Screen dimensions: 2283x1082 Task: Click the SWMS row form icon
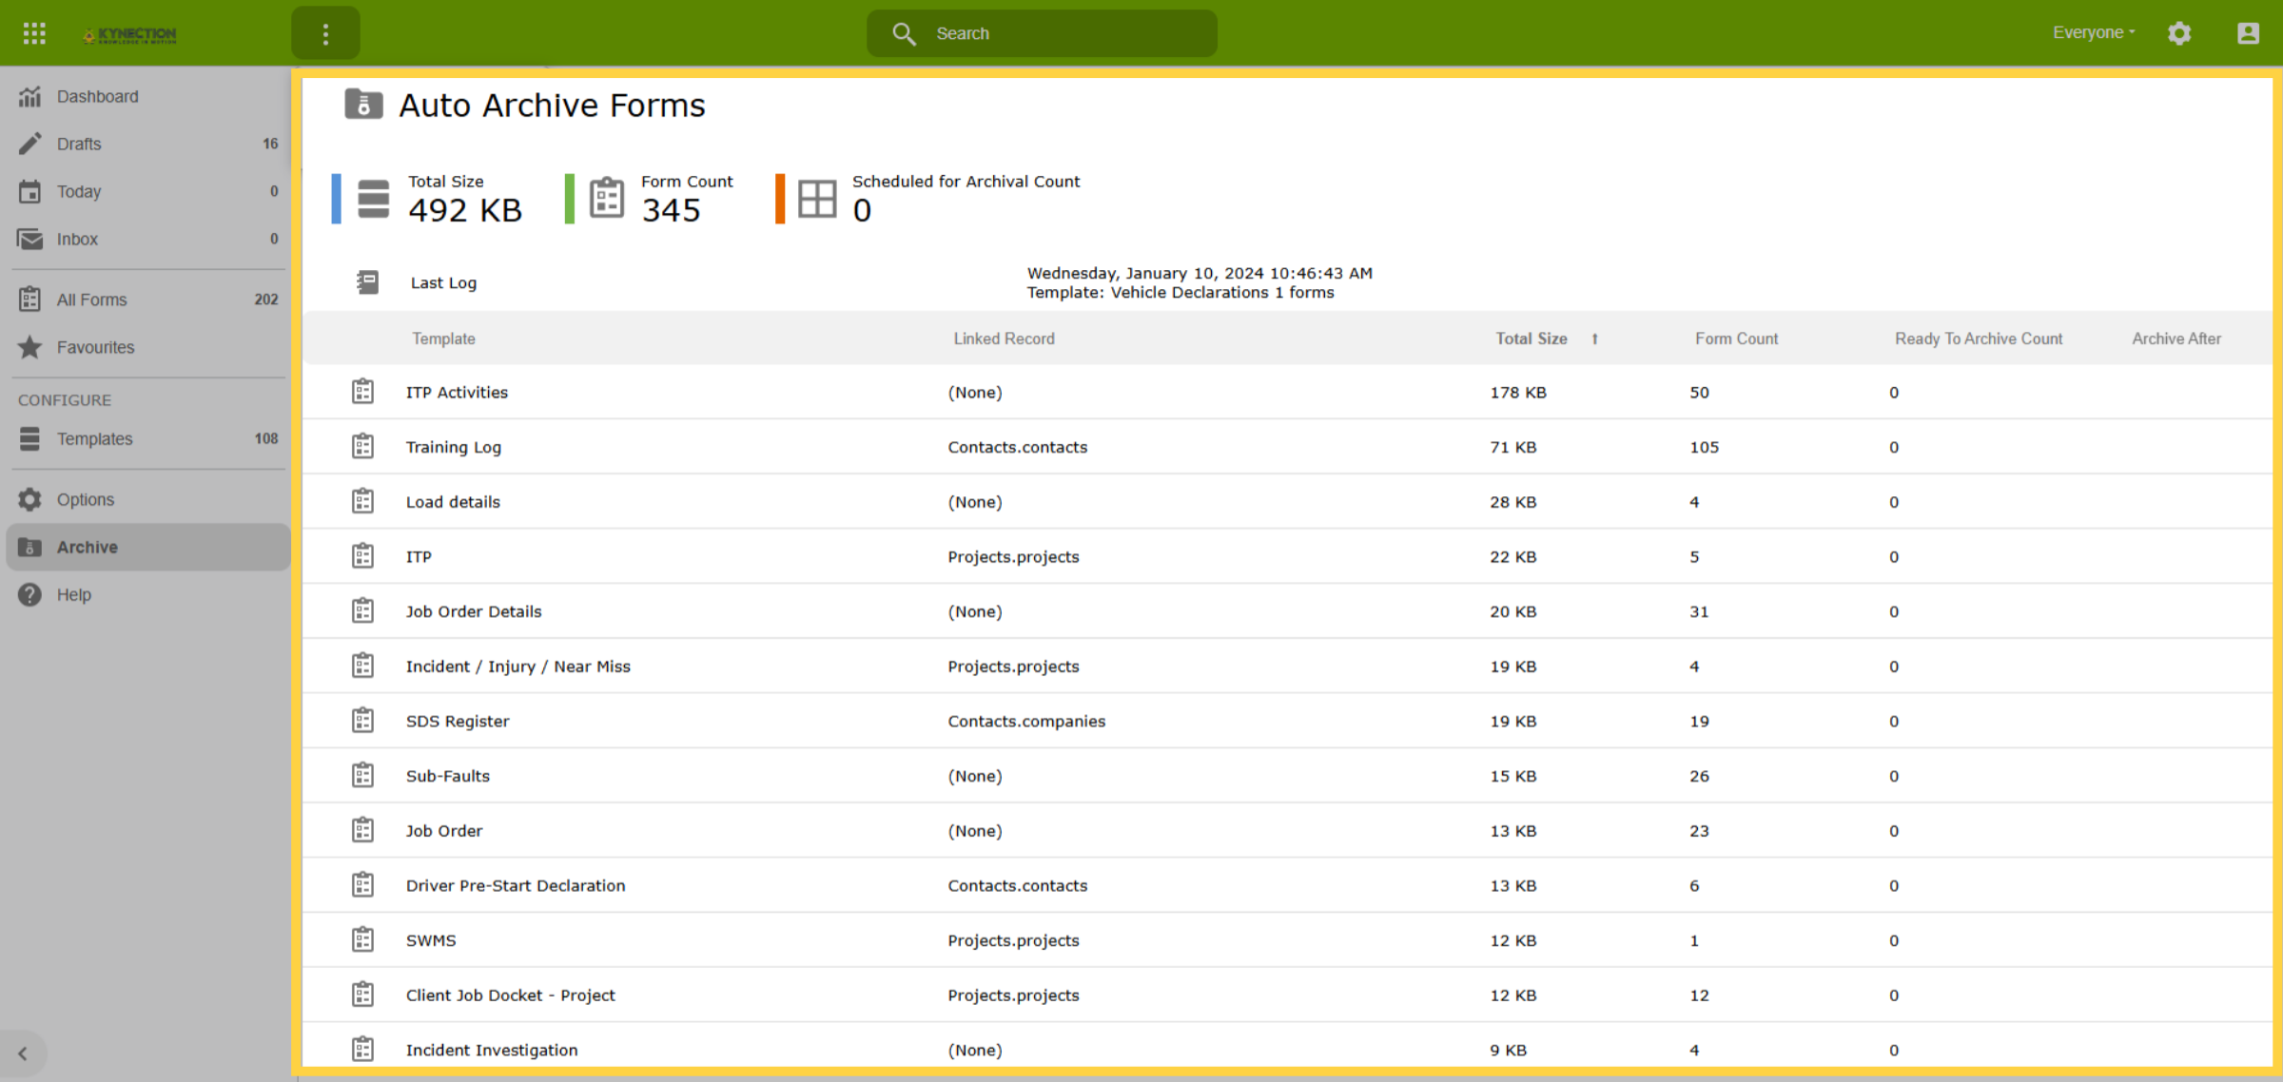pos(362,939)
